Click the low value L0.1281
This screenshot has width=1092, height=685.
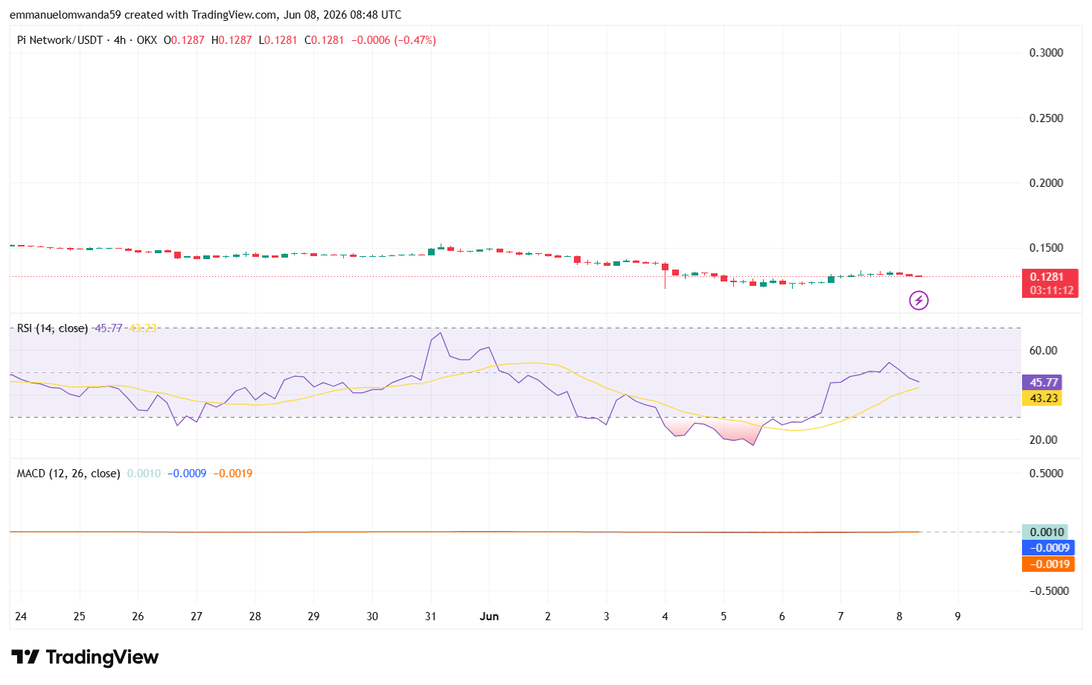point(278,40)
